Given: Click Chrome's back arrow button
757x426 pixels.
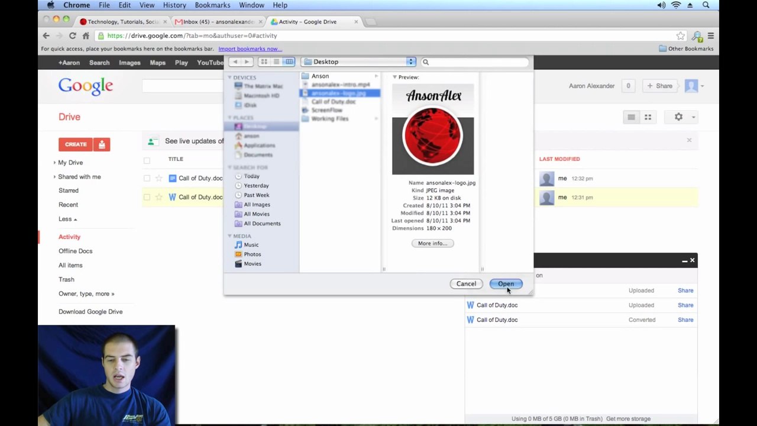Looking at the screenshot, I should coord(46,35).
